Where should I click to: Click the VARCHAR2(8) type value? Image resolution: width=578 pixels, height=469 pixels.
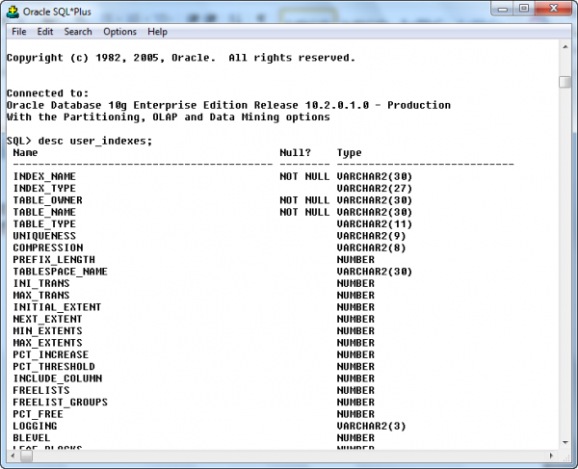coord(371,248)
